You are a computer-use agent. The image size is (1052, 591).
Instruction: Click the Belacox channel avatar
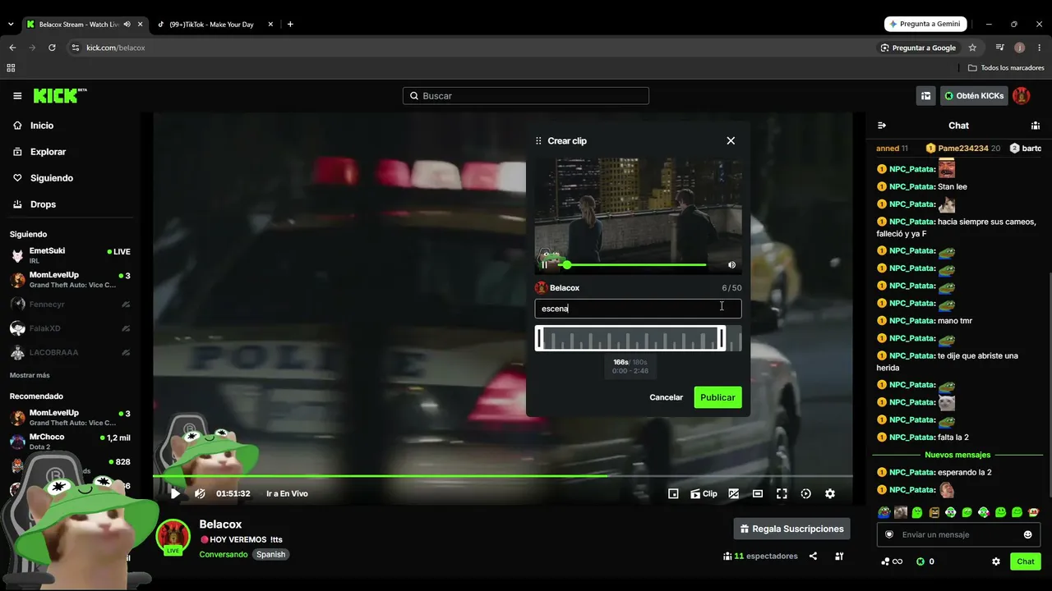(x=173, y=536)
